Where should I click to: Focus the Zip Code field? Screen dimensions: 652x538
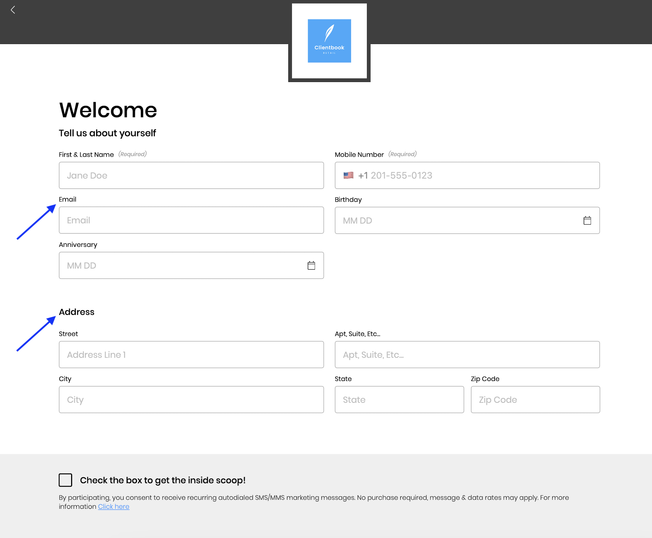click(x=535, y=400)
